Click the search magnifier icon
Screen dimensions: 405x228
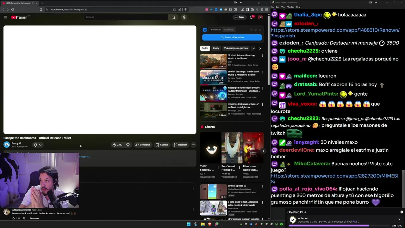click(173, 17)
